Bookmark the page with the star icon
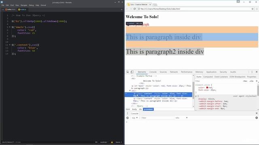This screenshot has width=259, height=145. [253, 9]
